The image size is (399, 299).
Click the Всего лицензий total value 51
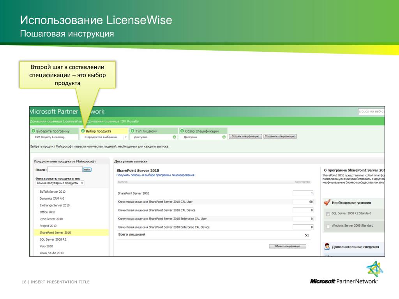pyautogui.click(x=307, y=235)
